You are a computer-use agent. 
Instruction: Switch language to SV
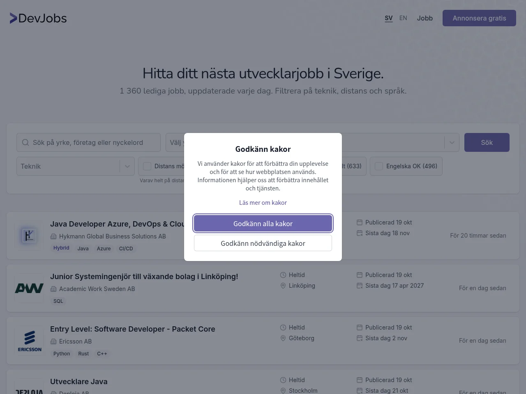(x=389, y=18)
